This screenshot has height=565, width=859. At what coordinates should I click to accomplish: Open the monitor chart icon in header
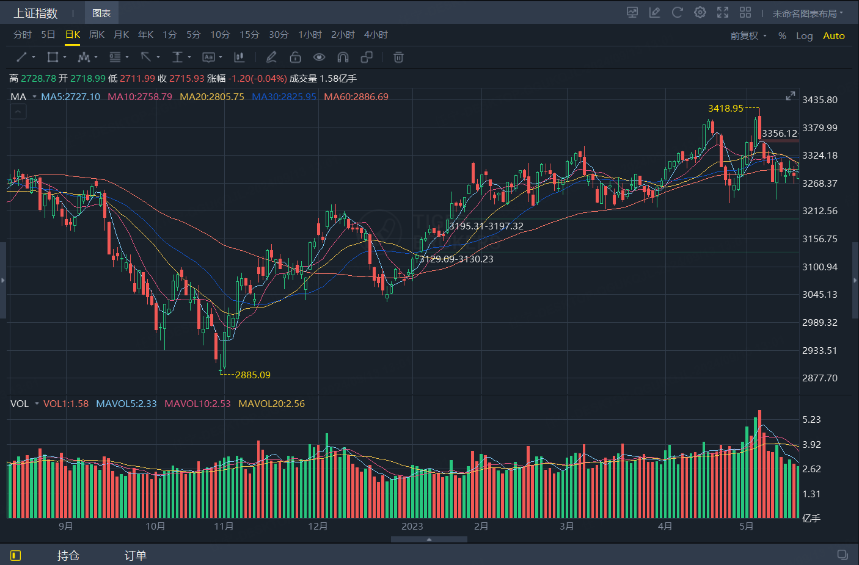coord(632,12)
